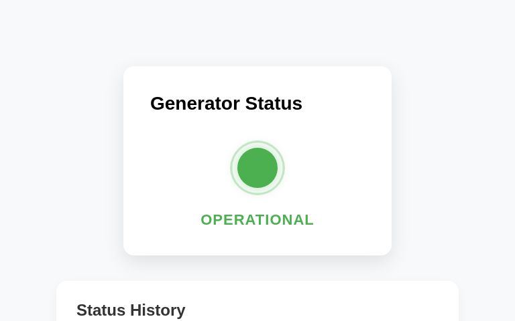Click the operational state indicator circle
Image resolution: width=515 pixels, height=321 pixels.
pyautogui.click(x=257, y=168)
